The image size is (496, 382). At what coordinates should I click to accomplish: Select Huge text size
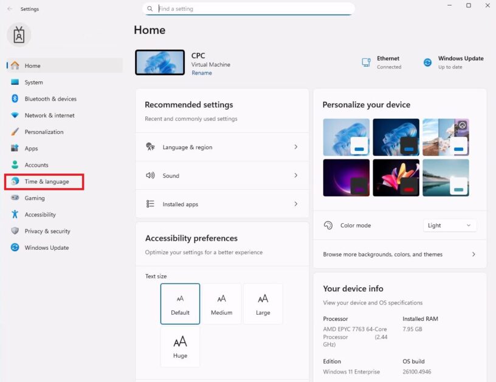pos(180,347)
